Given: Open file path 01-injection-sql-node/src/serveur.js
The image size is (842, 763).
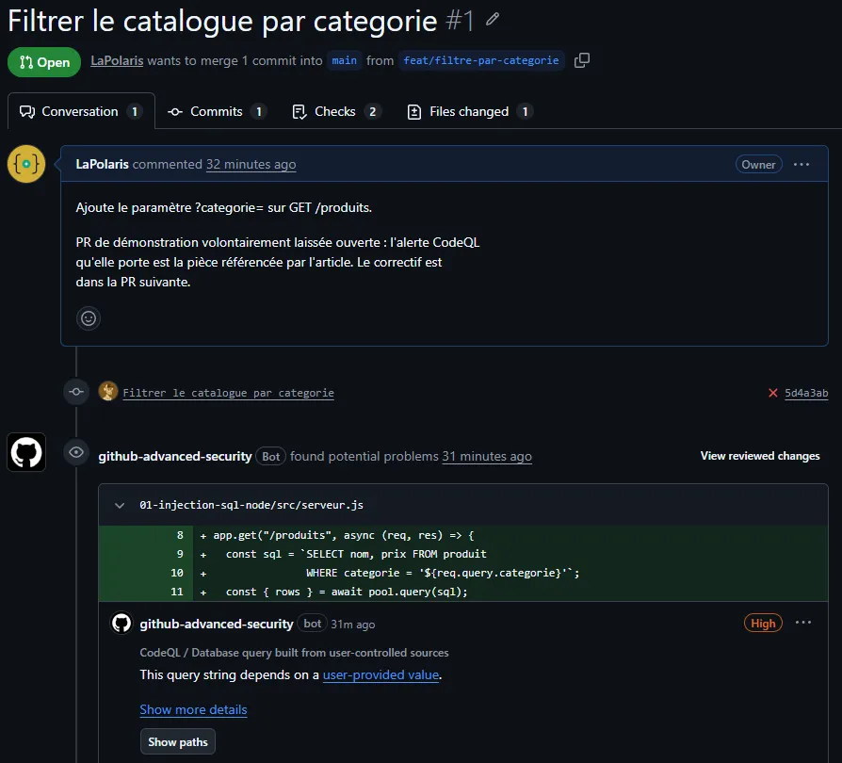Looking at the screenshot, I should [x=251, y=505].
